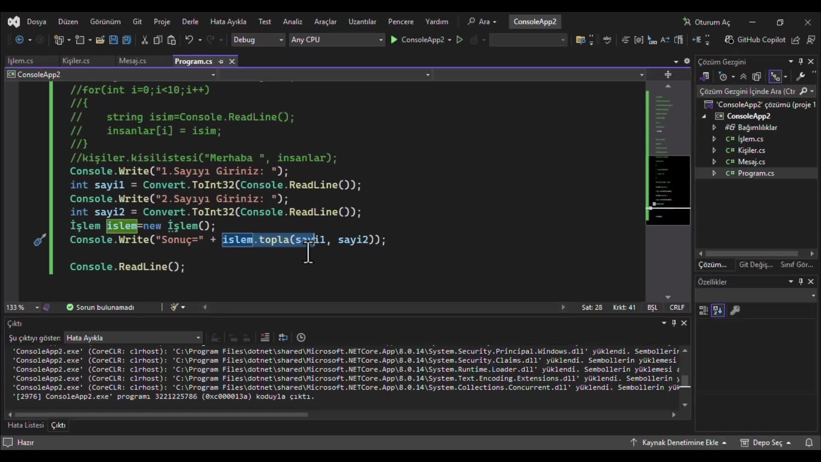The width and height of the screenshot is (821, 462).
Task: Click the Undo arrow icon
Action: [x=189, y=40]
